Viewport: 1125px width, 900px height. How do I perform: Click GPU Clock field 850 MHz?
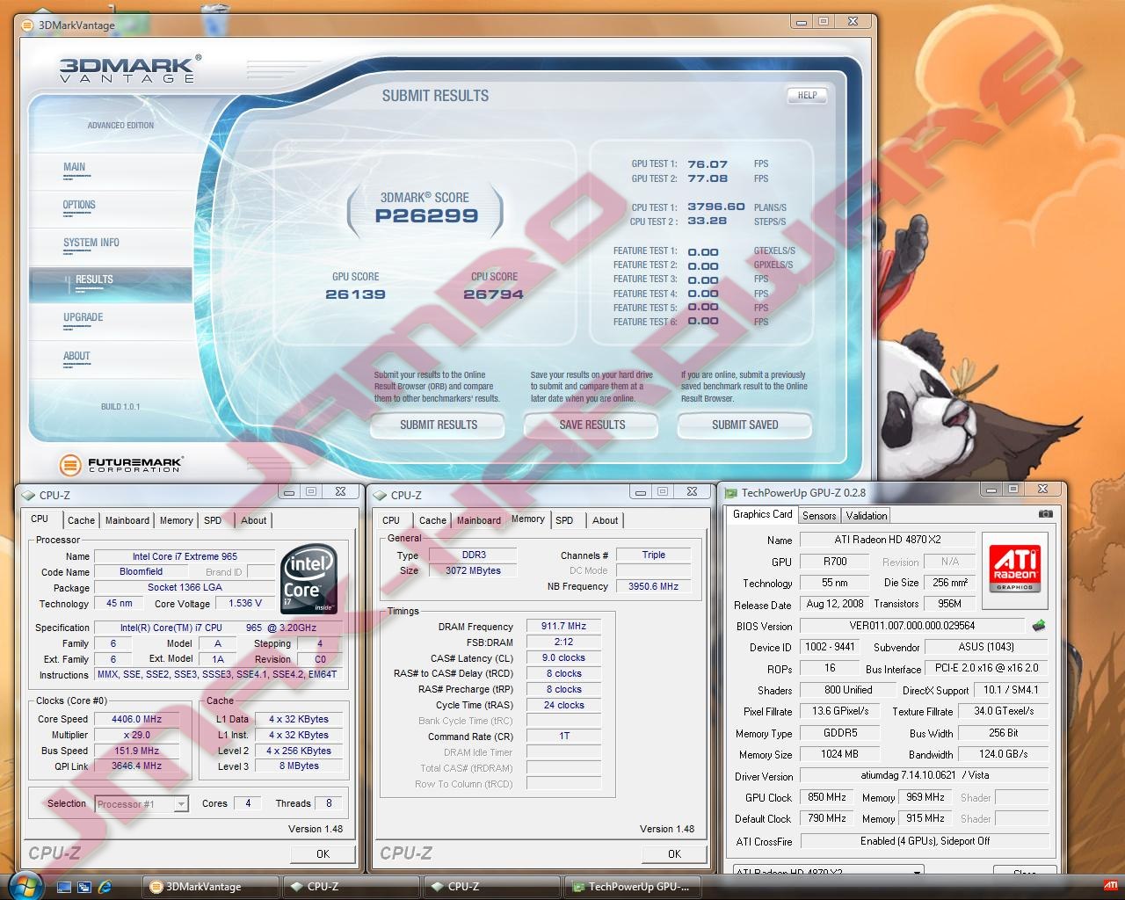coord(827,797)
